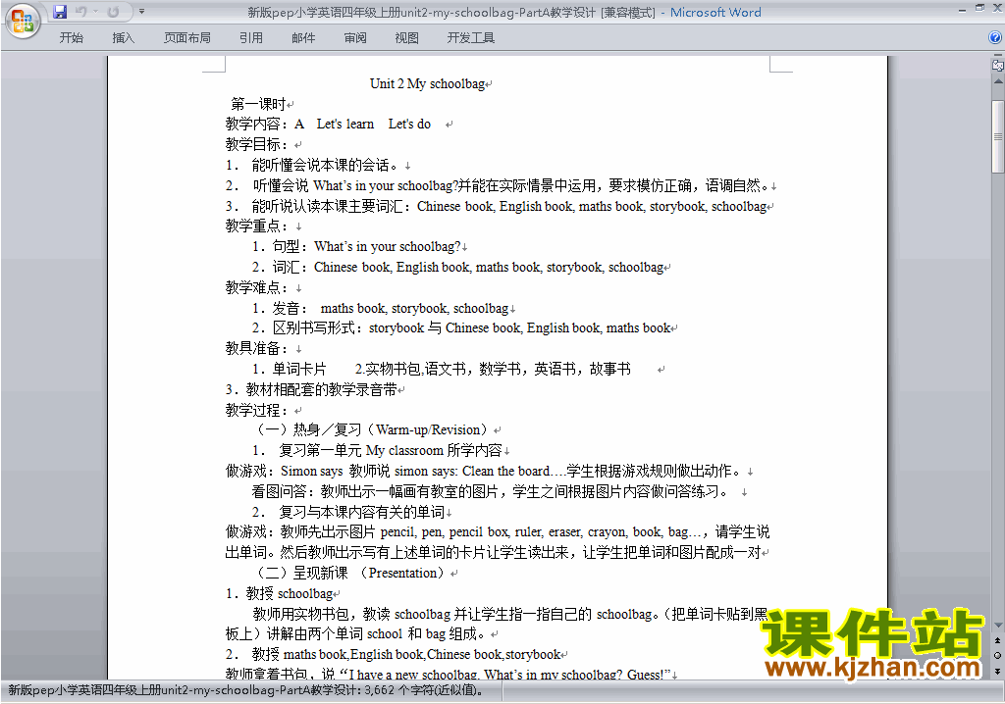The image size is (1005, 704).
Task: Open the Undo history dropdown arrow
Action: tap(95, 12)
